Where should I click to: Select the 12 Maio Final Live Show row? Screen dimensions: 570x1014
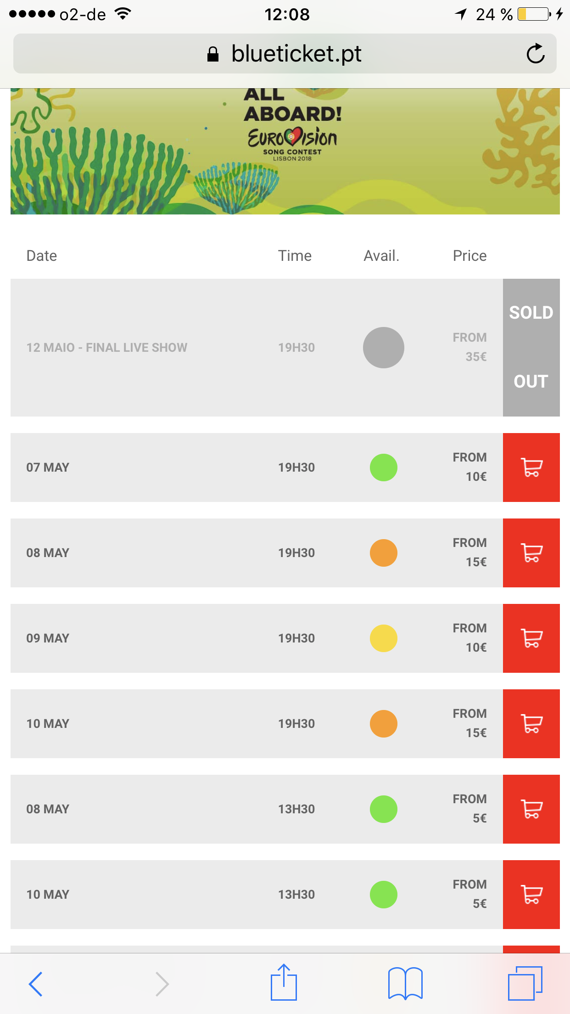(107, 348)
